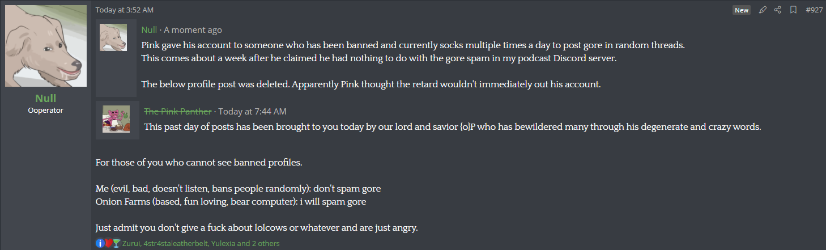This screenshot has width=826, height=250.
Task: Click the 'Today at 7:44 AM' timestamp
Action: click(252, 111)
